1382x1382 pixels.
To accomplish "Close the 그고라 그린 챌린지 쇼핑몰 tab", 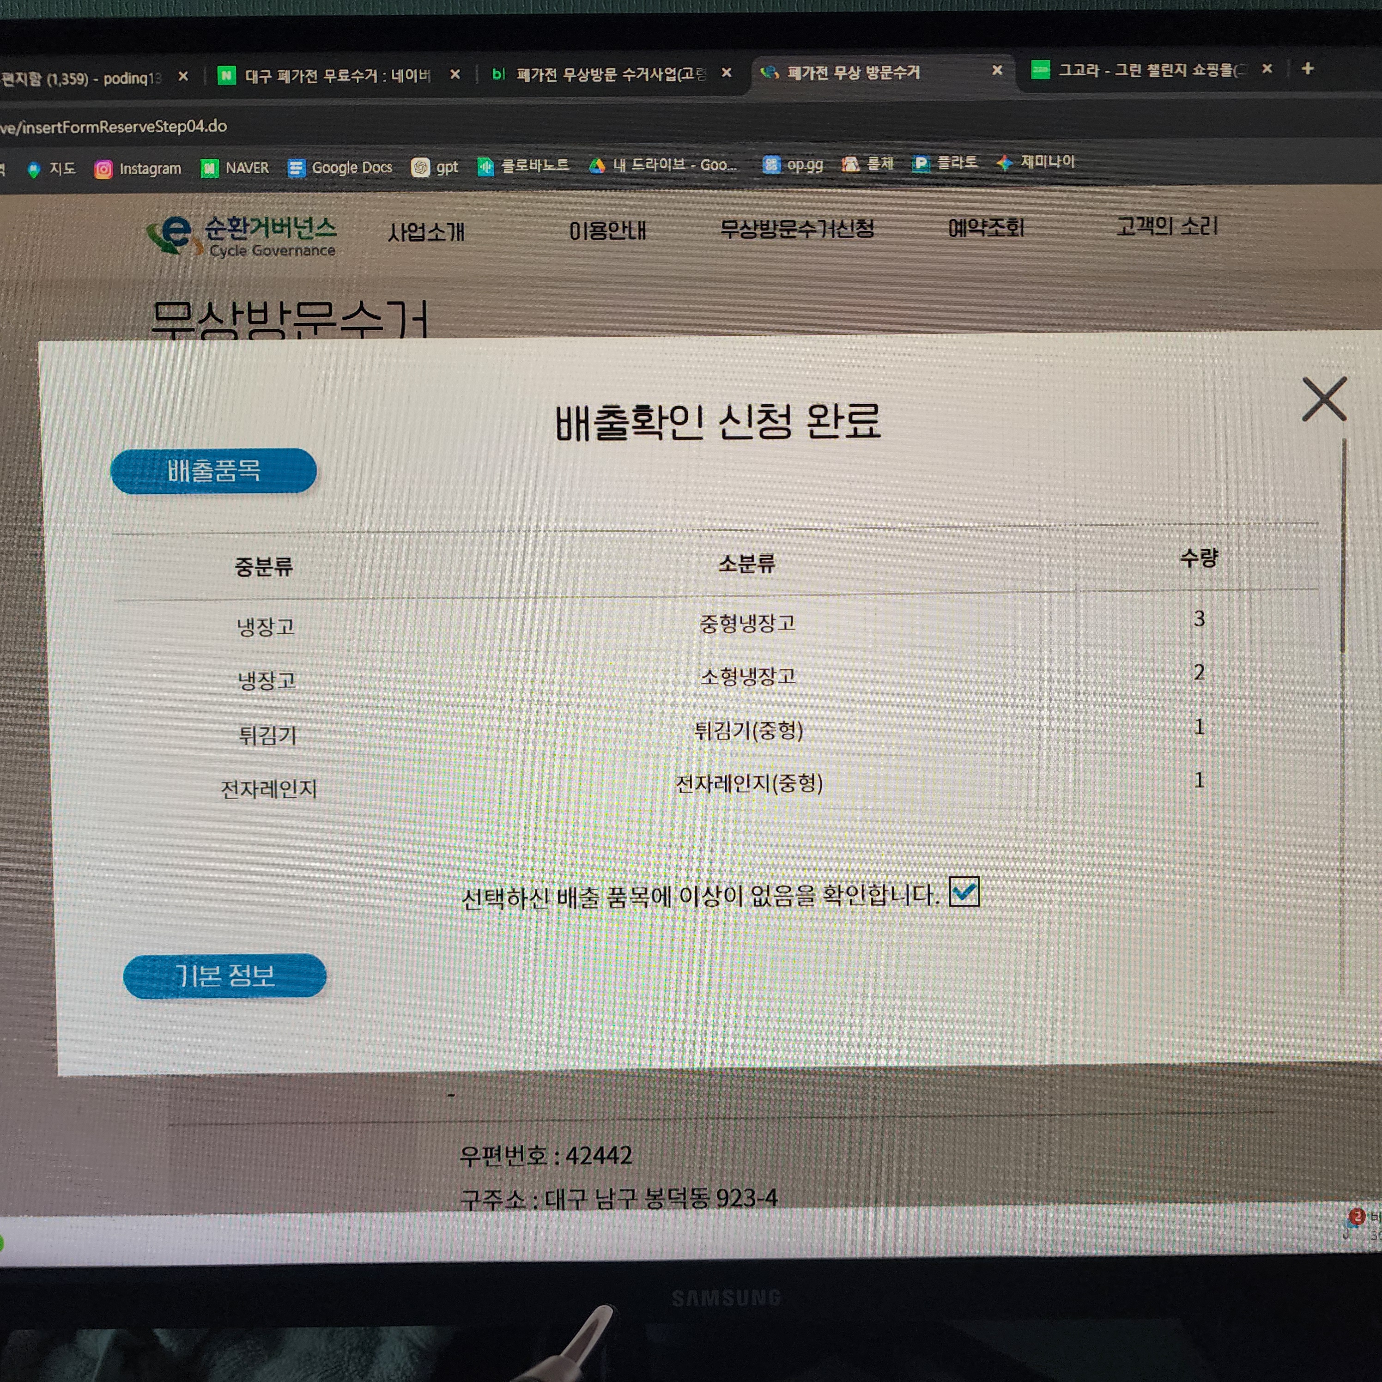I will [x=1267, y=69].
